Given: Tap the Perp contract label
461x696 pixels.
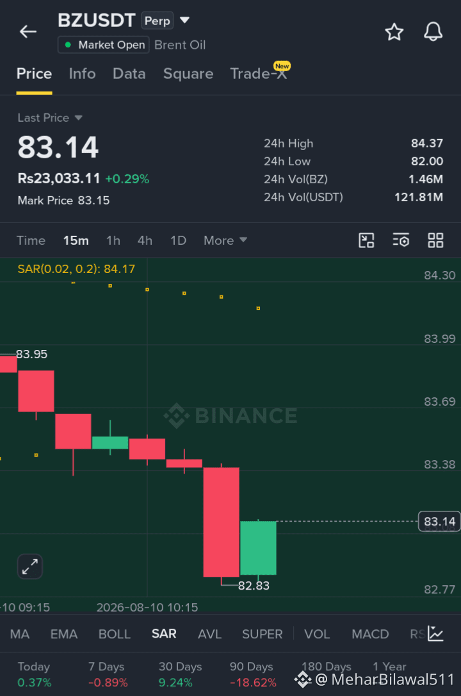Looking at the screenshot, I should [x=158, y=21].
